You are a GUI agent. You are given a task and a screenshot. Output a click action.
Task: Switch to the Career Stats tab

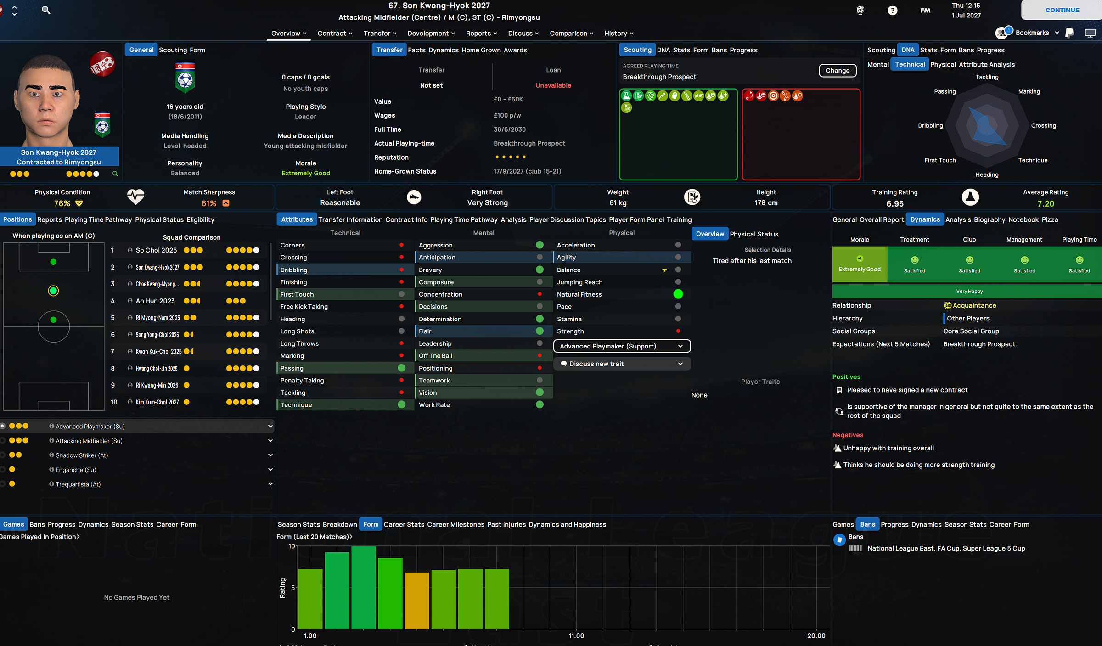pos(404,524)
